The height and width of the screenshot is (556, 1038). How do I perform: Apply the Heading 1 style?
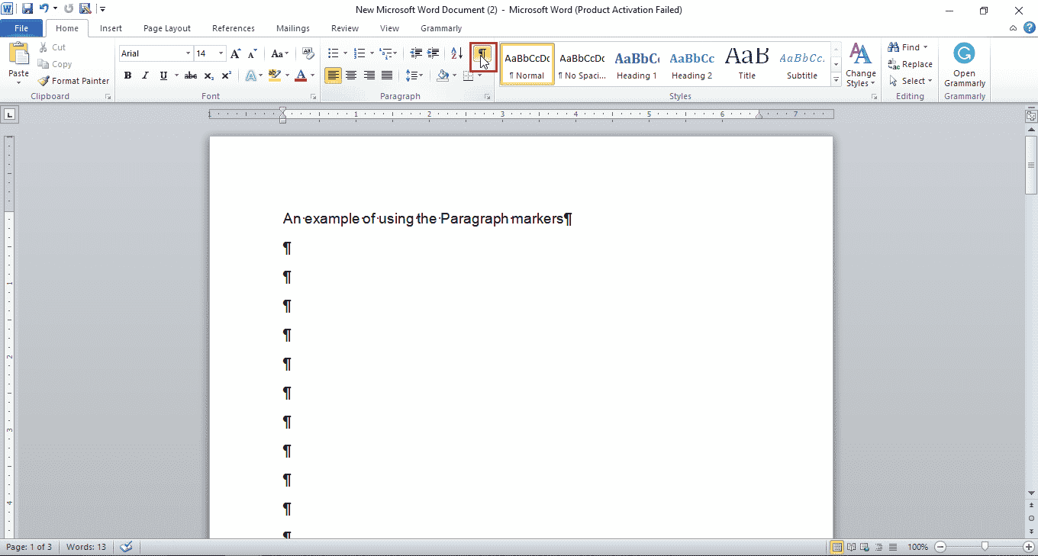click(x=637, y=65)
